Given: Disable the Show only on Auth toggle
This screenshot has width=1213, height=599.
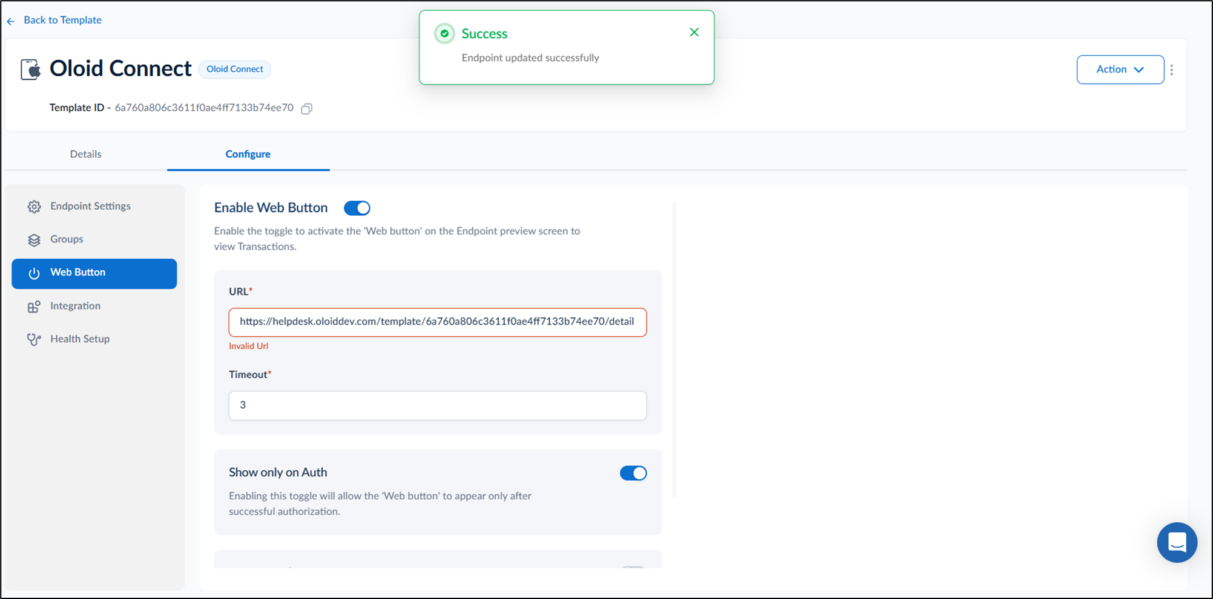Looking at the screenshot, I should point(633,473).
